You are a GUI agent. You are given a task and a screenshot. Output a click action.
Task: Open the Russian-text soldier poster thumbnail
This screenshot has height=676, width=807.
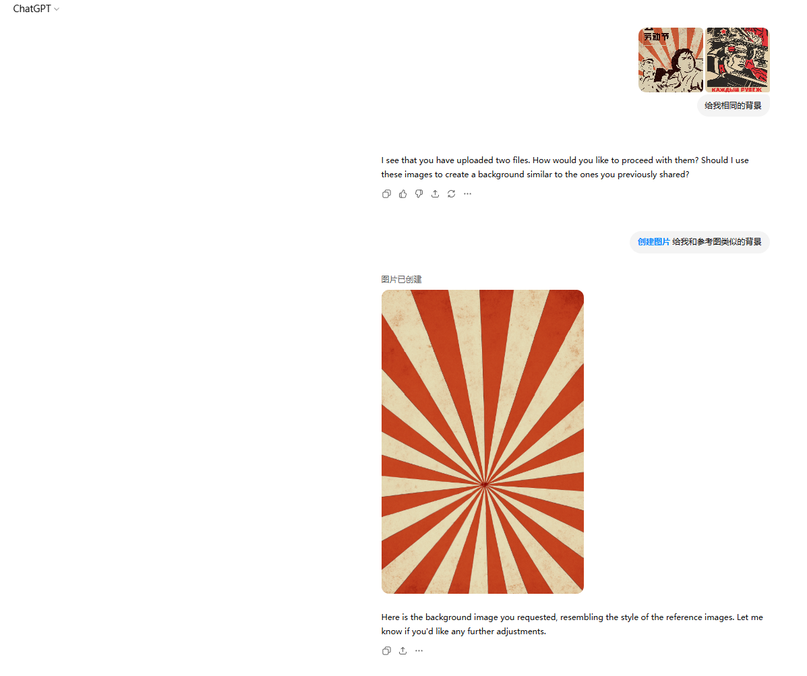737,60
